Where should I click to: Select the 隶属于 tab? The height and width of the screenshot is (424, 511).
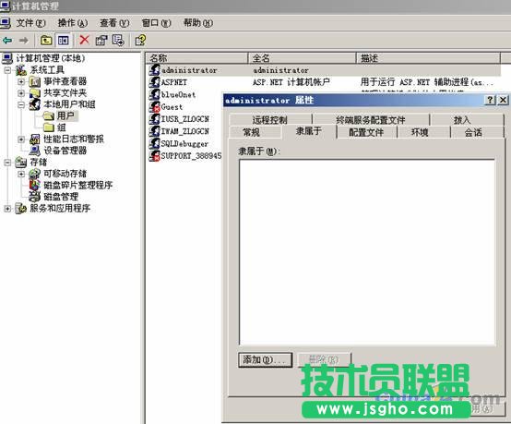pos(309,131)
